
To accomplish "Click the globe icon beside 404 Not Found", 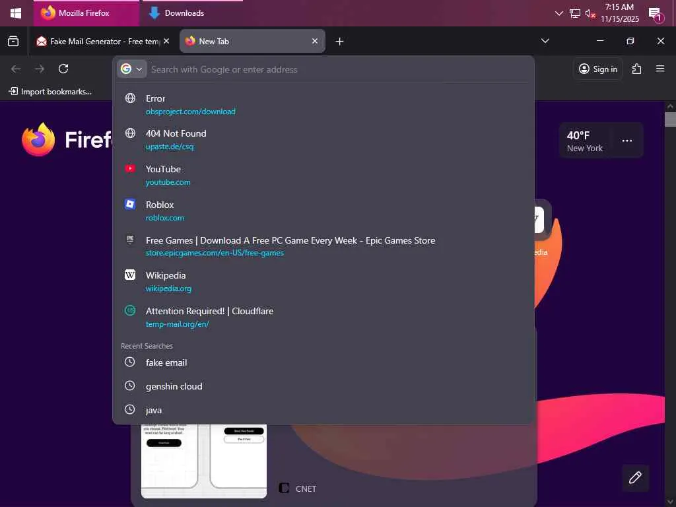I will pos(130,133).
